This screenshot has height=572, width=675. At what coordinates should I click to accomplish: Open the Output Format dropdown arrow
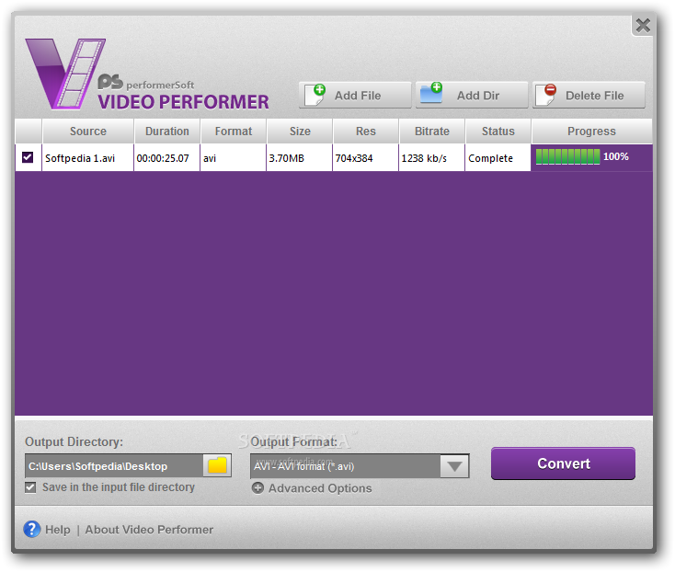[454, 466]
